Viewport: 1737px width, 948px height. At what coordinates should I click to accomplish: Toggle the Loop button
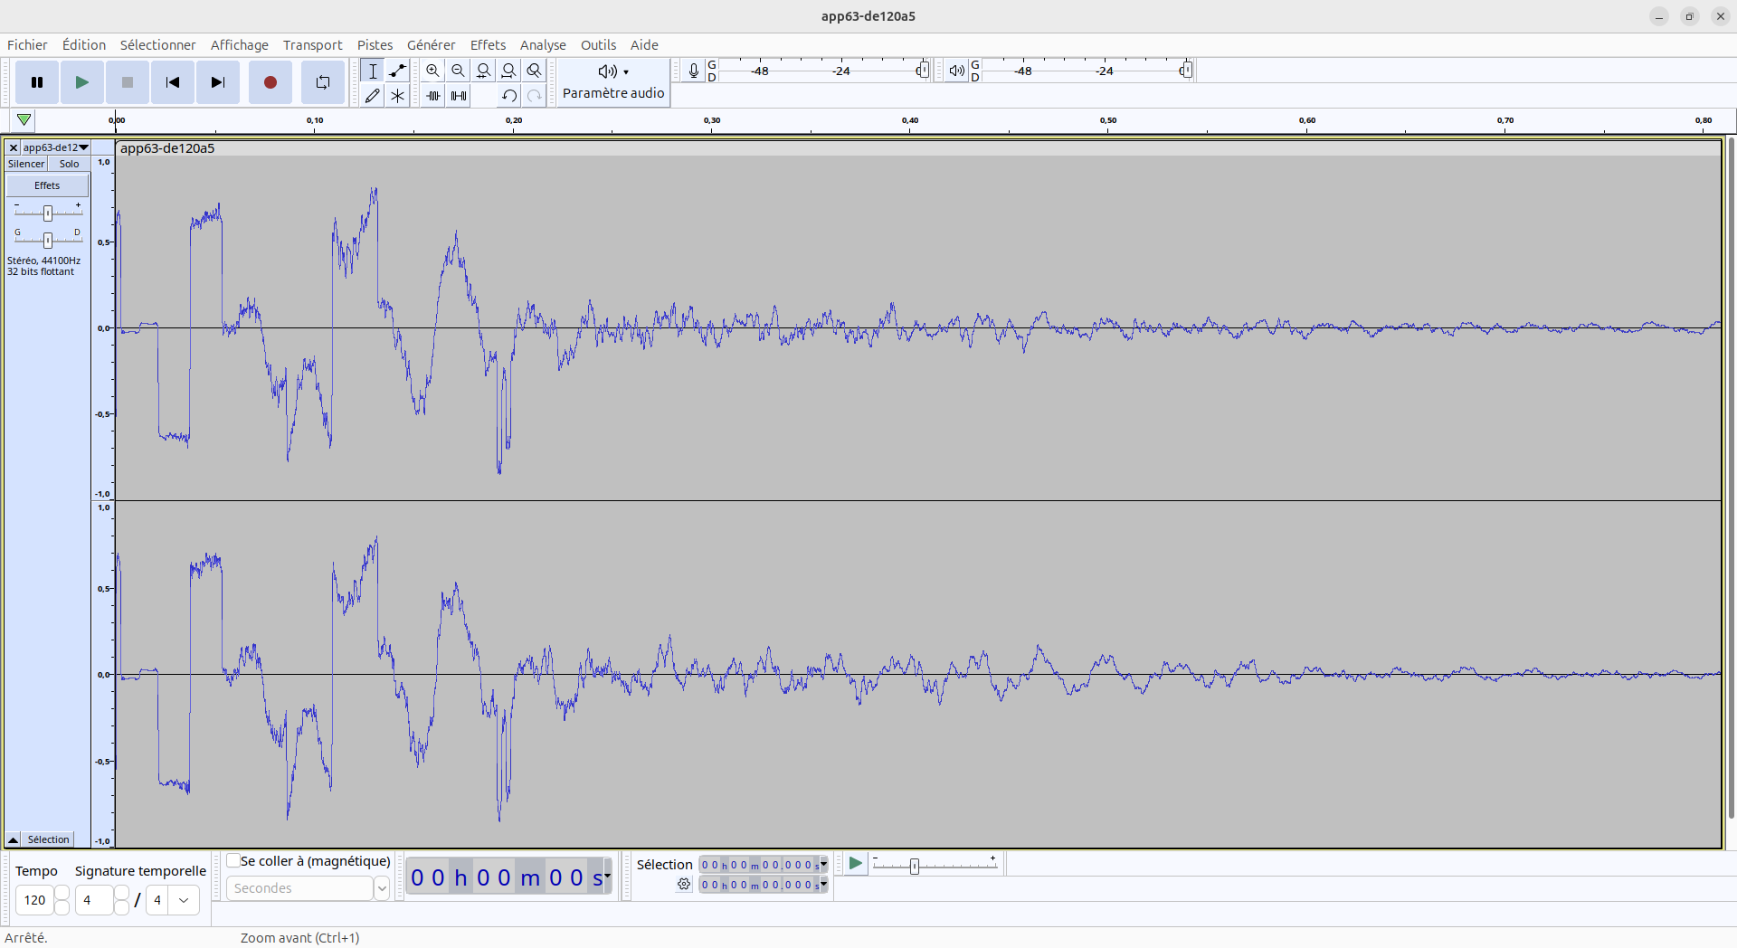click(x=322, y=82)
